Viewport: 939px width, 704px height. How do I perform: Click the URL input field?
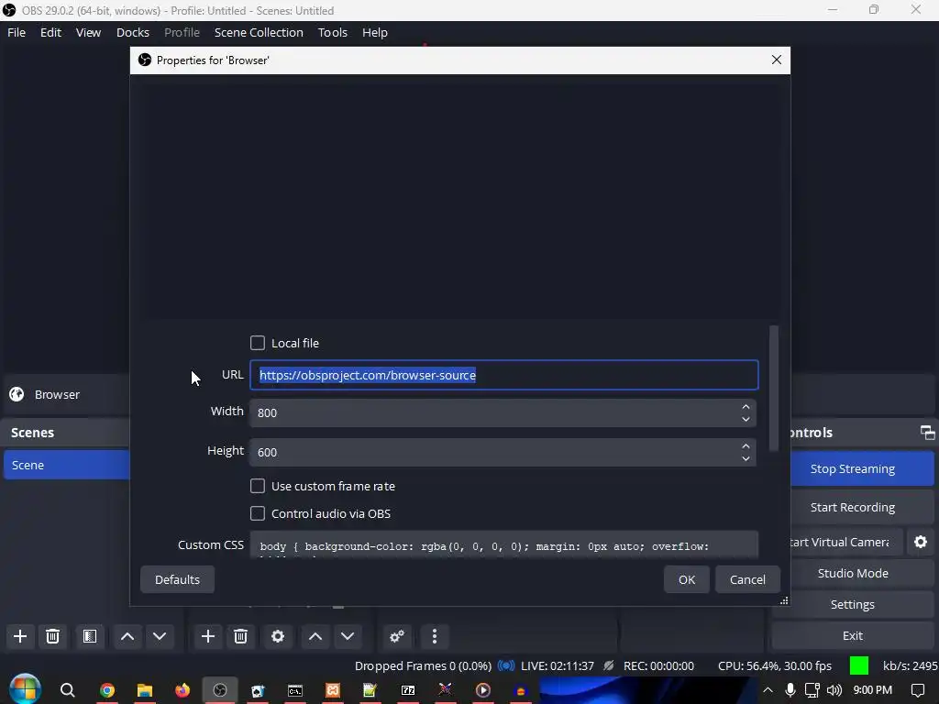[504, 375]
